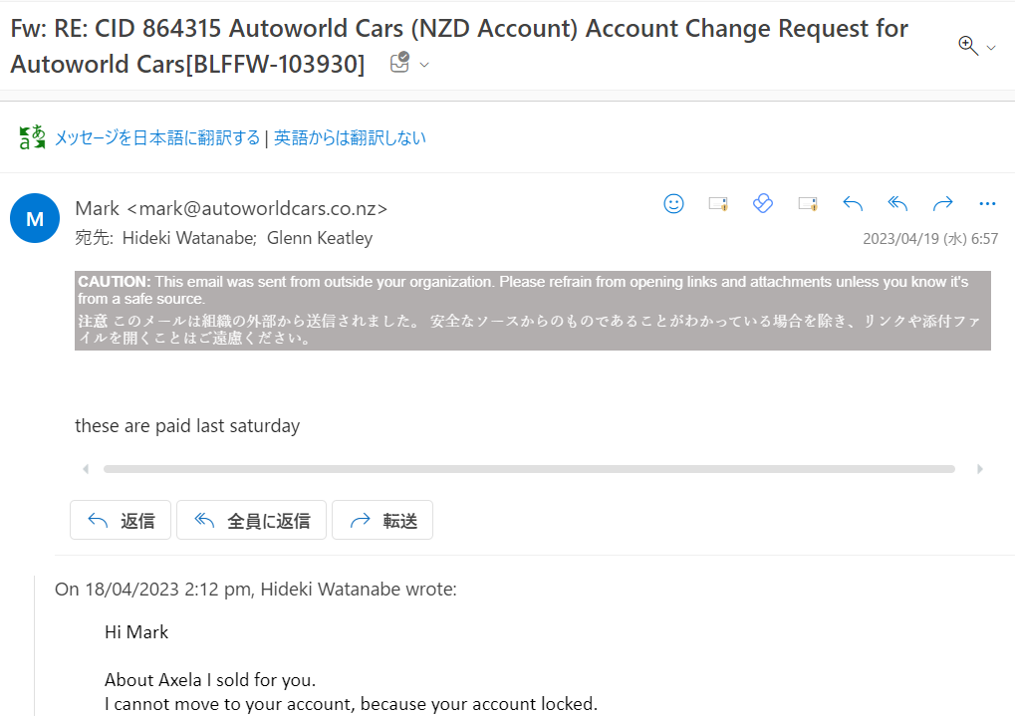Open the more actions ellipsis menu
The image size is (1015, 716).
coord(987,204)
